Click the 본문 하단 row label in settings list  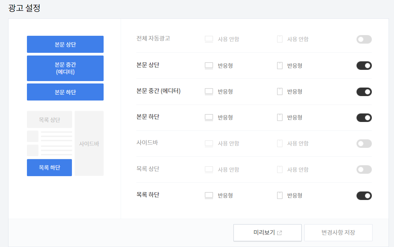[x=148, y=117]
